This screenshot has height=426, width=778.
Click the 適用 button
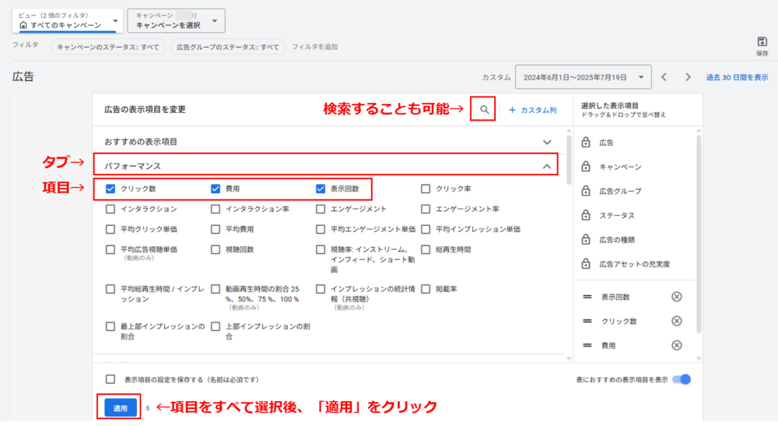tap(120, 407)
